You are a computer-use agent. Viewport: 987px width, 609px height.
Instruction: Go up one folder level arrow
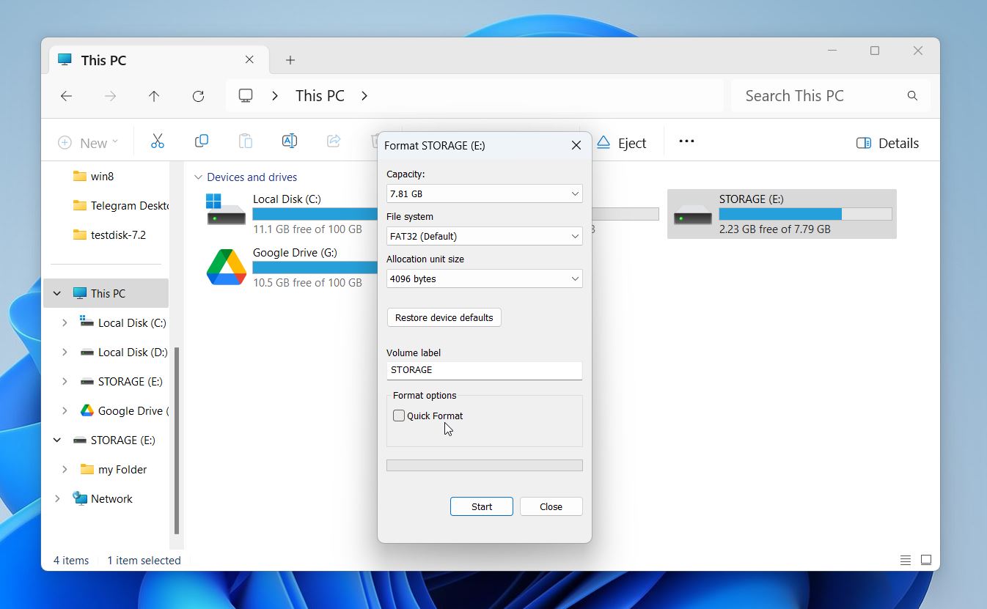coord(154,96)
